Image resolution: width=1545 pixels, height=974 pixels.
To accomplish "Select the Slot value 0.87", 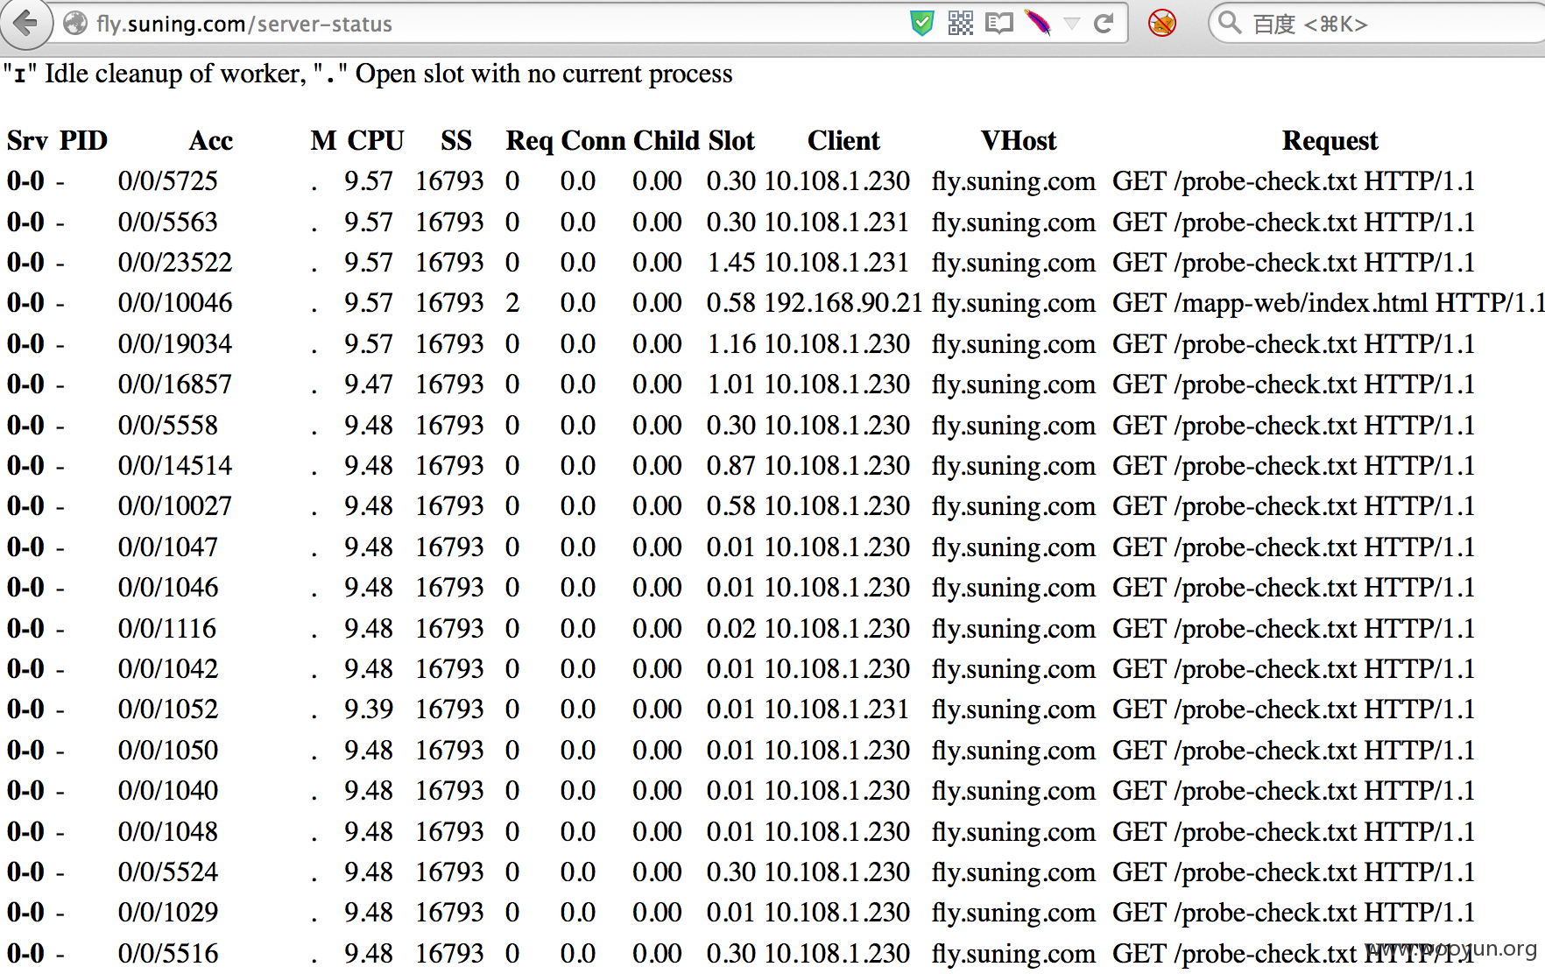I will (x=731, y=466).
